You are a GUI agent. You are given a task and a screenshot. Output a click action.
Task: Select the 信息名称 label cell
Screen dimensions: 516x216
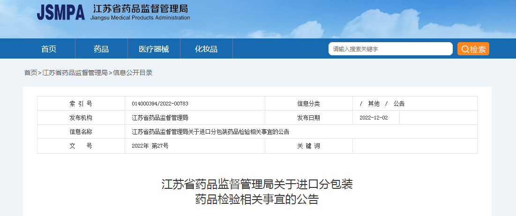point(81,132)
